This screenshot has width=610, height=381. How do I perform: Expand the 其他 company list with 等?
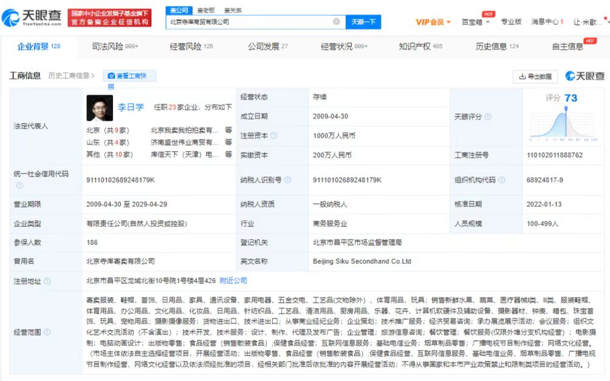pos(228,154)
